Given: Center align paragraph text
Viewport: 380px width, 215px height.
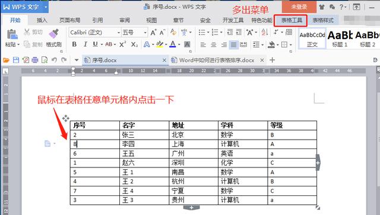Looking at the screenshot, I should (x=213, y=45).
